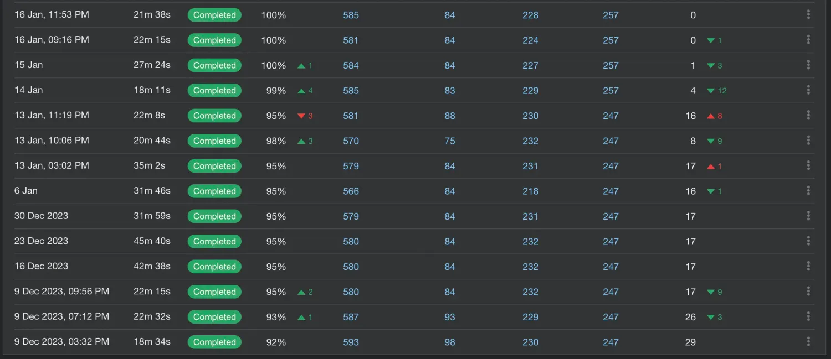Open the kebab menu for 9 Dec 2023, 03:32 PM
The height and width of the screenshot is (359, 831).
click(808, 342)
